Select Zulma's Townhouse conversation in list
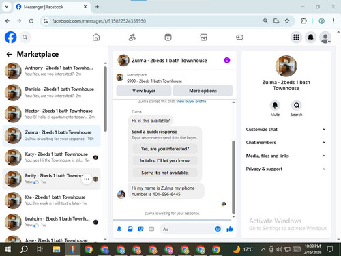 (51, 135)
